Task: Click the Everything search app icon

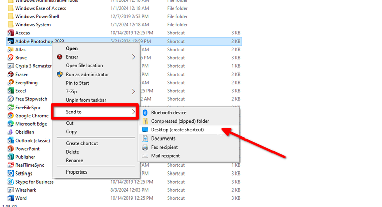Action: click(x=11, y=83)
